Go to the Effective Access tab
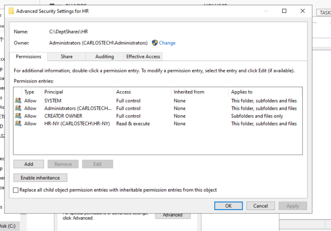 [x=143, y=57]
